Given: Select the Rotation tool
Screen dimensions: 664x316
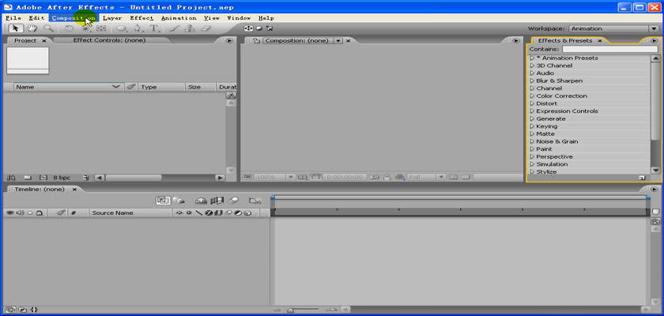Looking at the screenshot, I should coord(69,28).
